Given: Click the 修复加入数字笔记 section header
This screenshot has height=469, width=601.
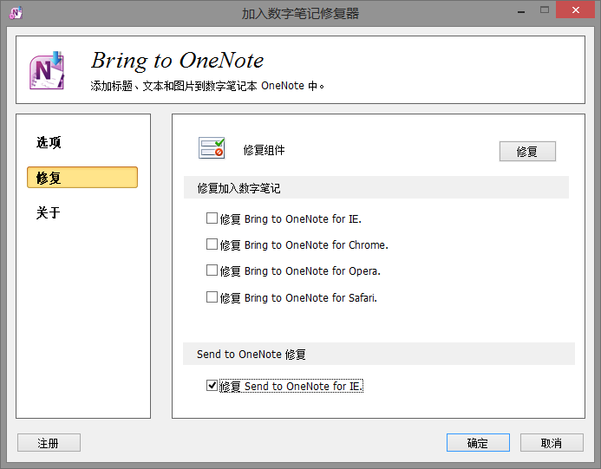Looking at the screenshot, I should pyautogui.click(x=376, y=188).
